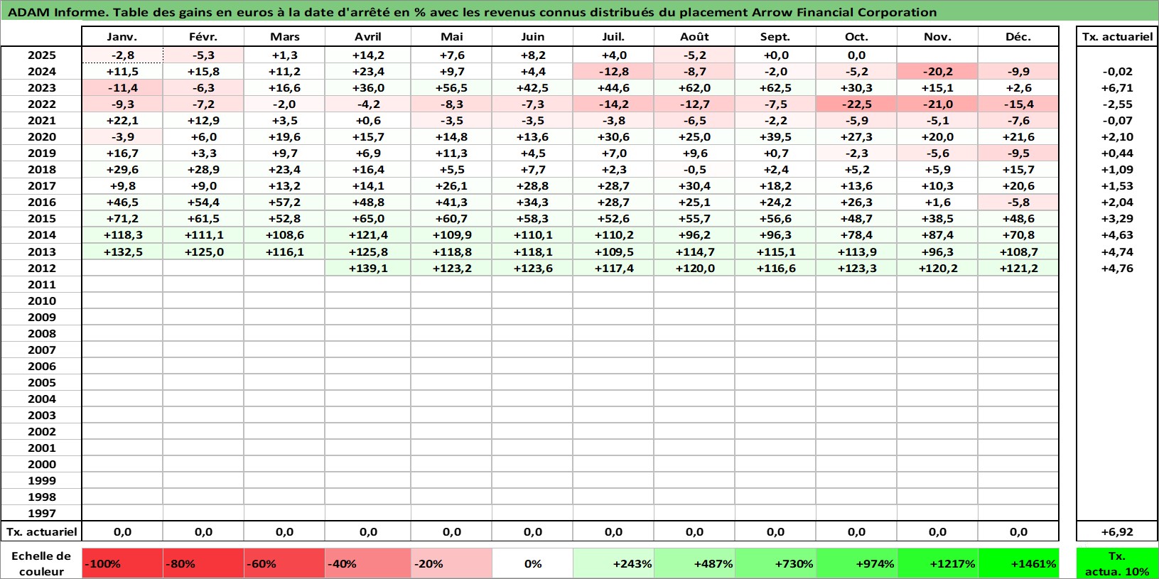Click the +6,71 actuarial rate for 2023
1159x579 pixels.
pyautogui.click(x=1117, y=87)
